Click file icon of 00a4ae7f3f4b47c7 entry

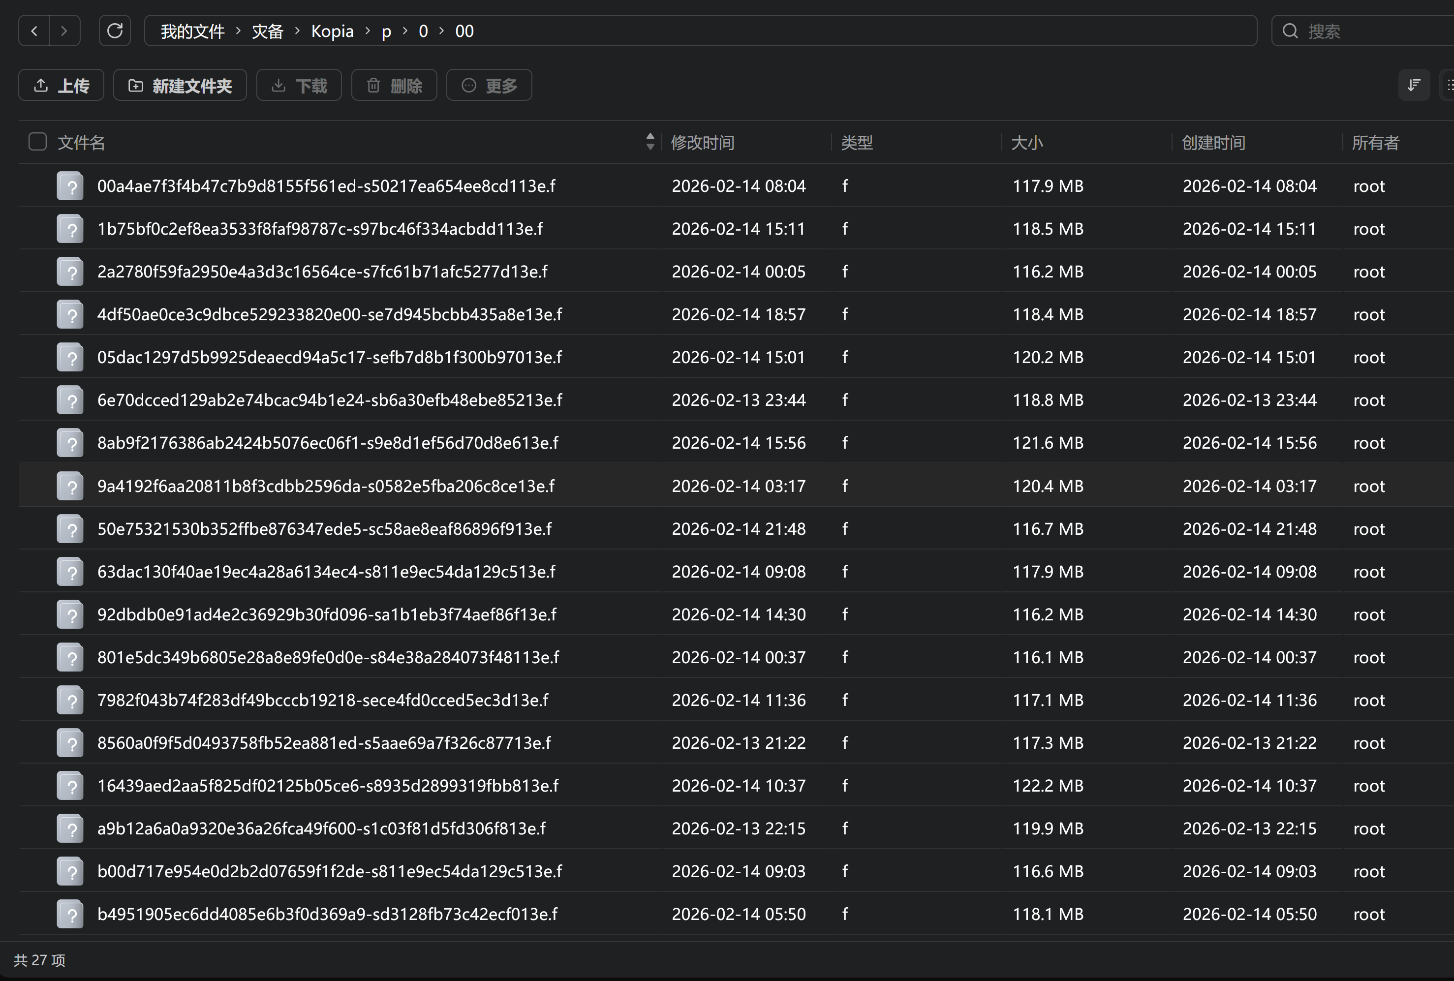70,186
